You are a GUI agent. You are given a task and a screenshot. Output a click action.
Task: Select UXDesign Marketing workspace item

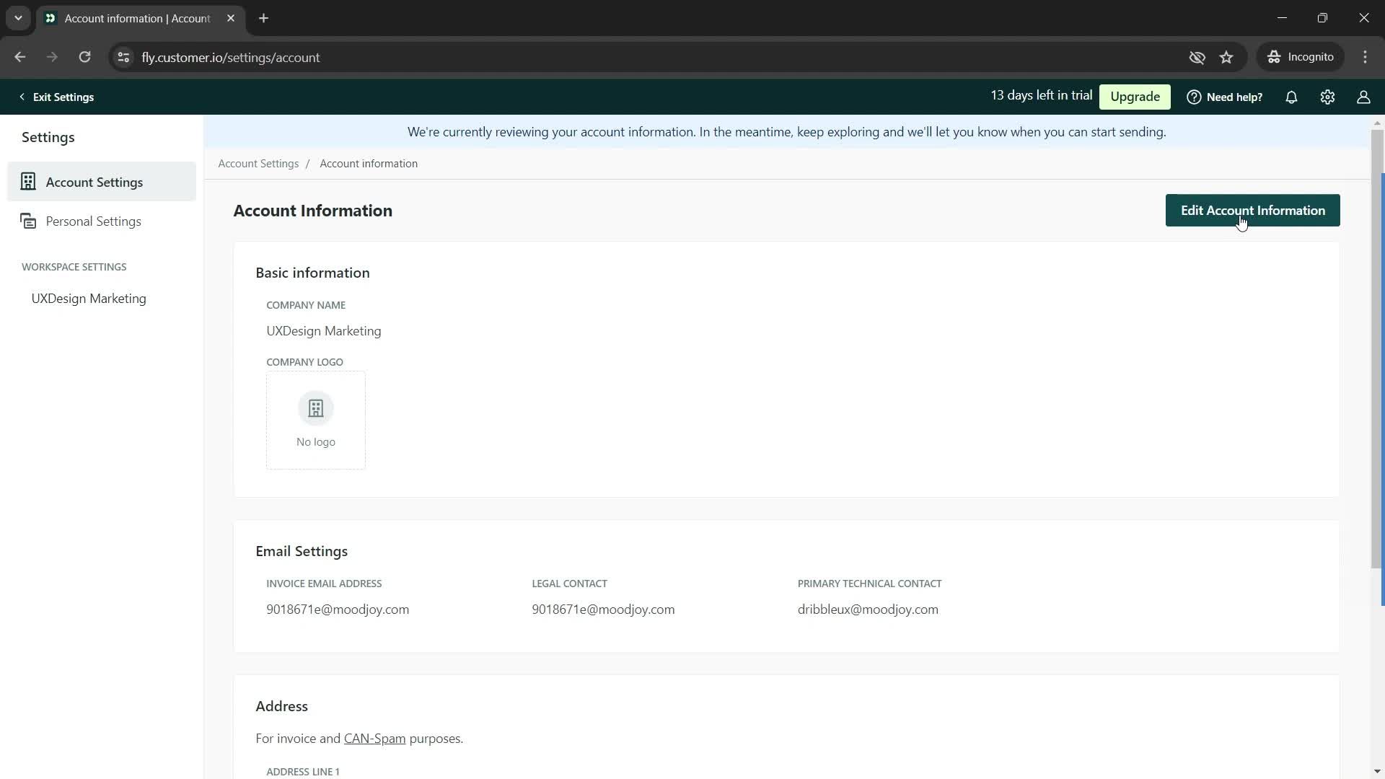coord(89,298)
